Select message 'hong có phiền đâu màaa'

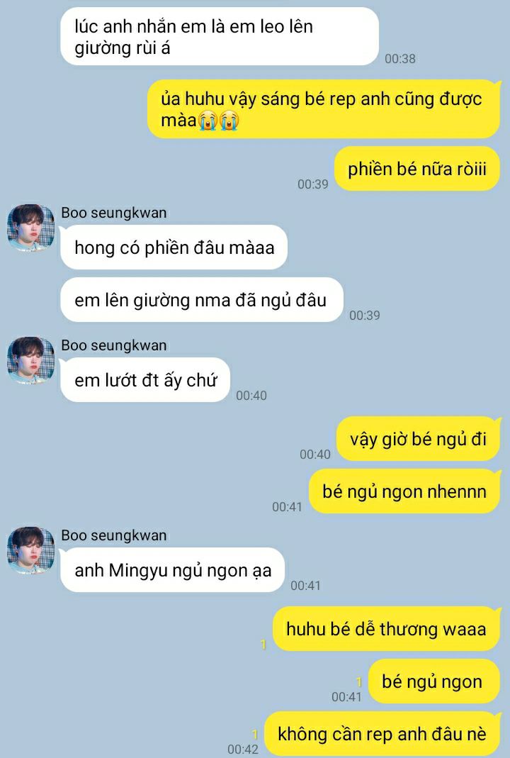coord(174,247)
